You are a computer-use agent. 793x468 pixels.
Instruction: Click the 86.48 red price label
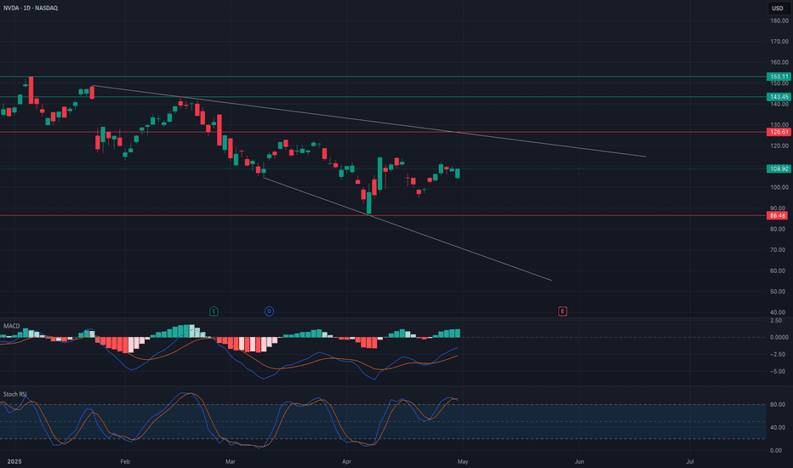[778, 215]
